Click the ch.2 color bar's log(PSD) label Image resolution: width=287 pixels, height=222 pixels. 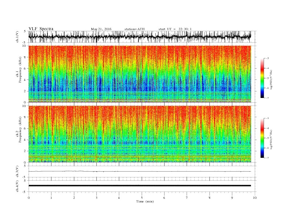click(271, 139)
